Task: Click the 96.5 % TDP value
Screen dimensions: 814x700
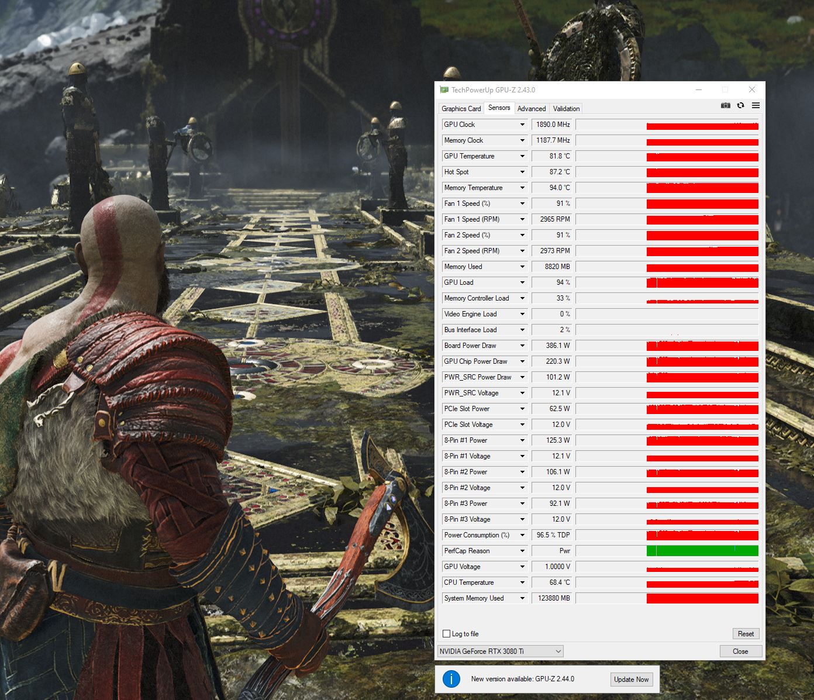Action: 551,535
